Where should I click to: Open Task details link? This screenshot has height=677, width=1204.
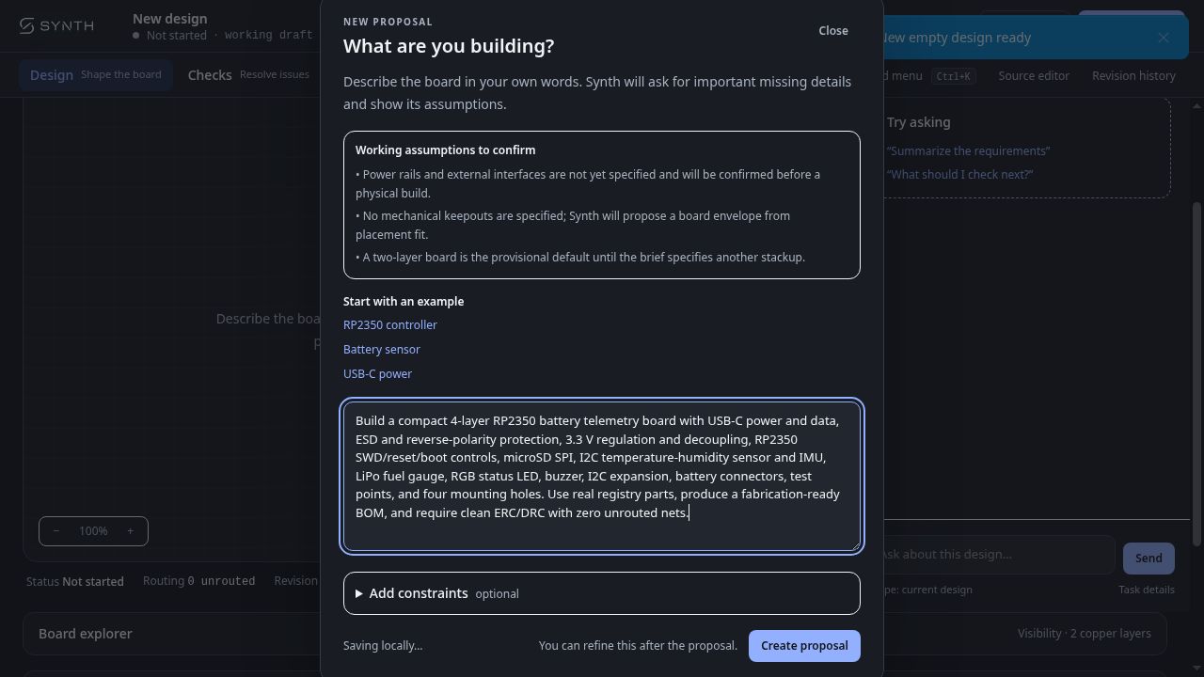pos(1147,590)
